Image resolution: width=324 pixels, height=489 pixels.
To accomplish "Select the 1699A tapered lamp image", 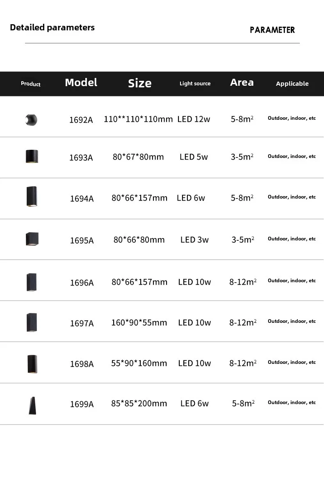I will coord(32,406).
